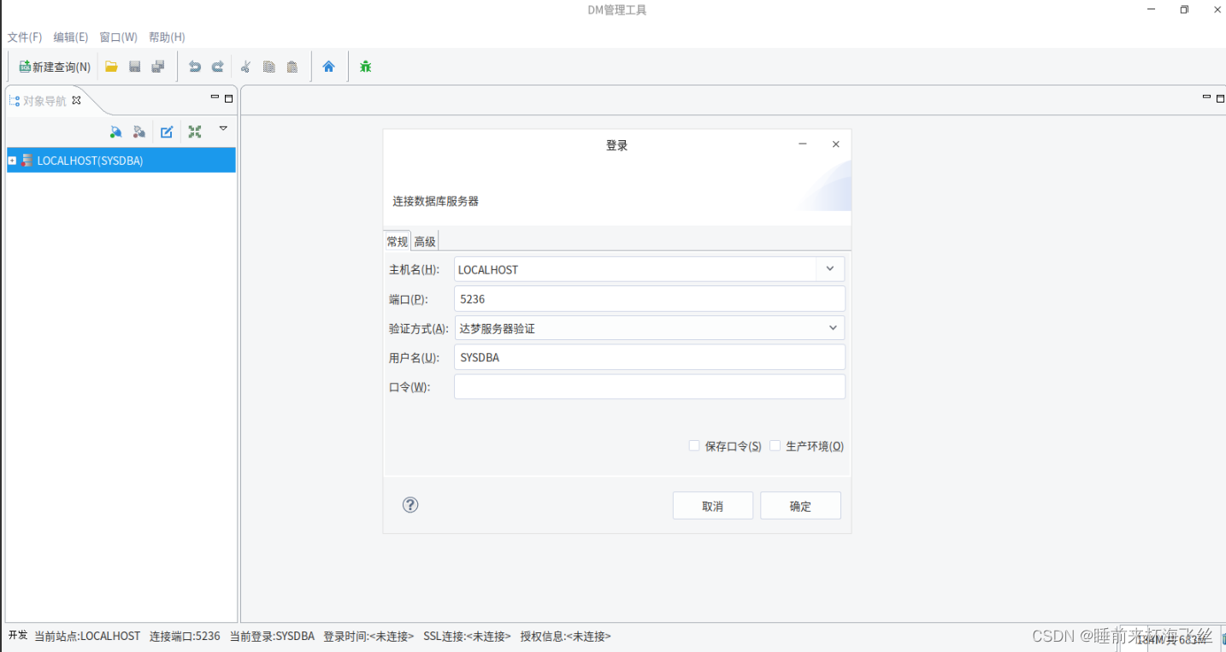Click status bar text 授权信息:<未连接>

click(x=566, y=637)
